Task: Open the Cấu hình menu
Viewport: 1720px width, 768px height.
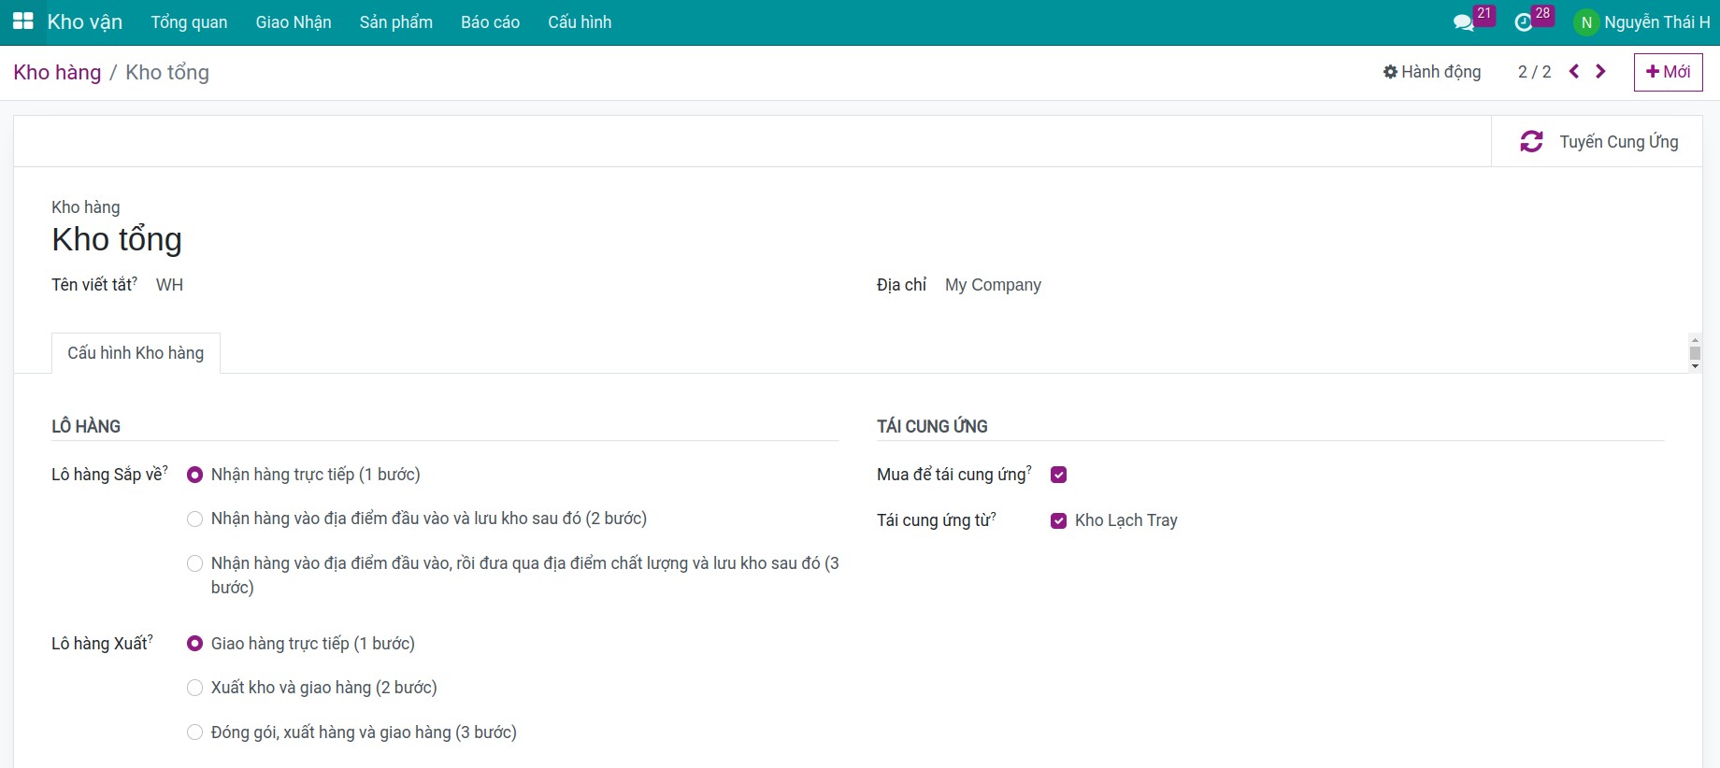Action: pos(579,22)
